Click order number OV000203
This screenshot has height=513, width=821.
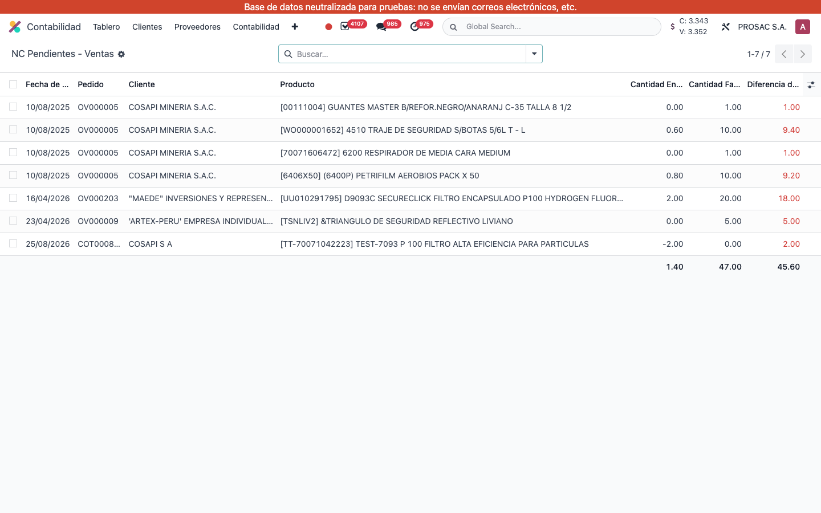click(x=98, y=198)
